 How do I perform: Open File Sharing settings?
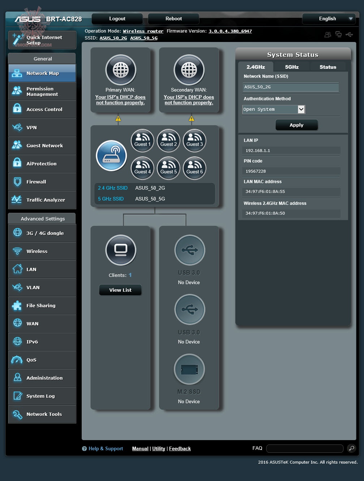point(42,305)
